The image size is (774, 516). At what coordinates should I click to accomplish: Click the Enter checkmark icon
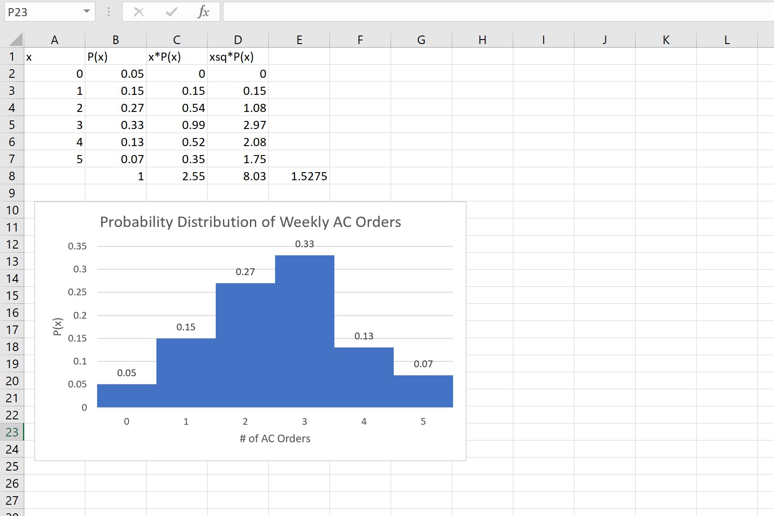(171, 12)
